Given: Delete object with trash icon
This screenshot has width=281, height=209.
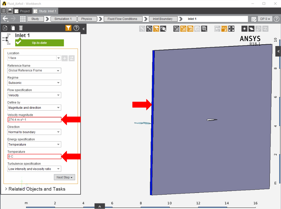Looking at the screenshot, I should (x=21, y=28).
